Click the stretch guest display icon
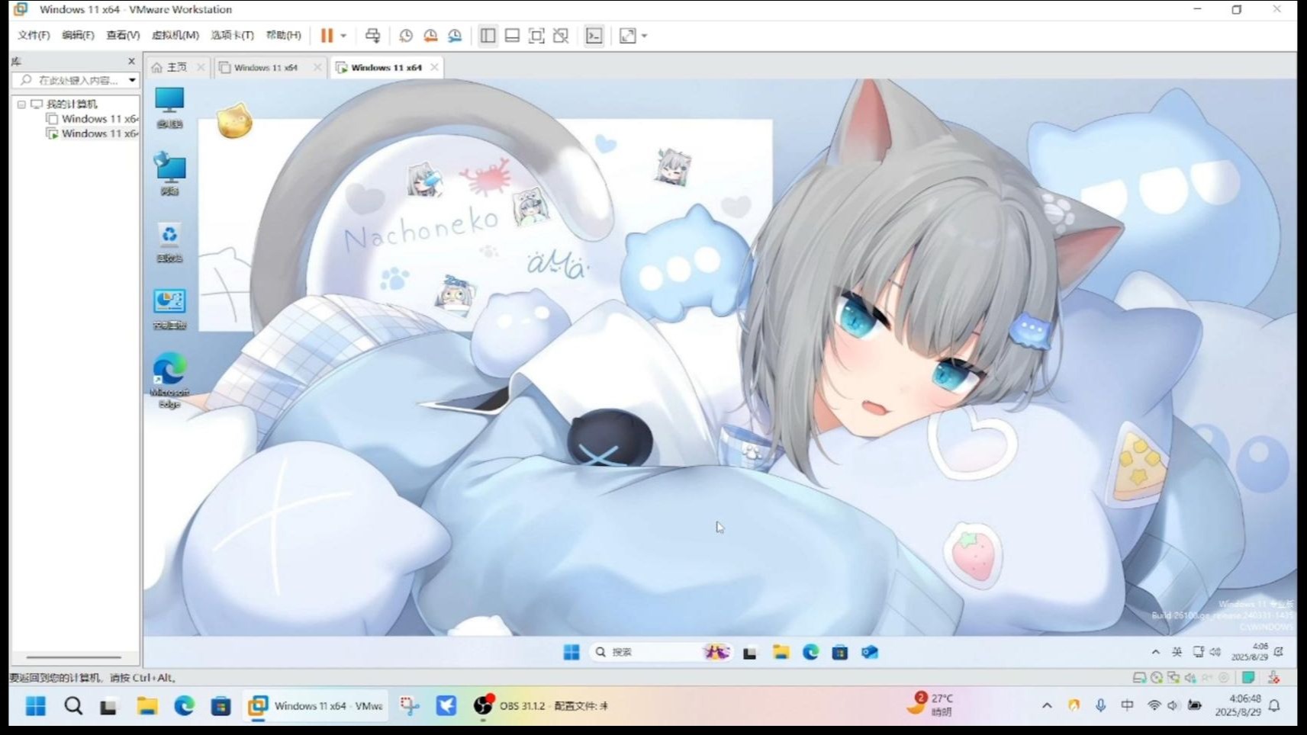Screen dimensions: 1307x735 (627, 36)
